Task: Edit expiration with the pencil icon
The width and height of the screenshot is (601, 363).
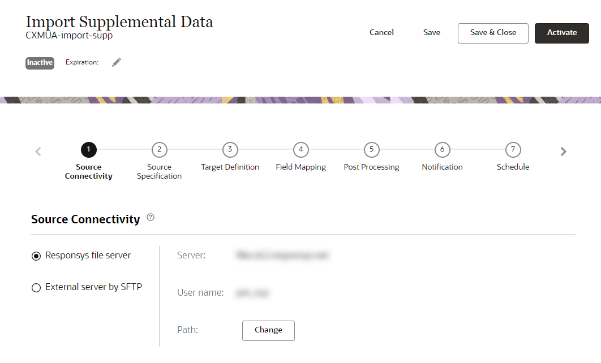Action: coord(117,62)
